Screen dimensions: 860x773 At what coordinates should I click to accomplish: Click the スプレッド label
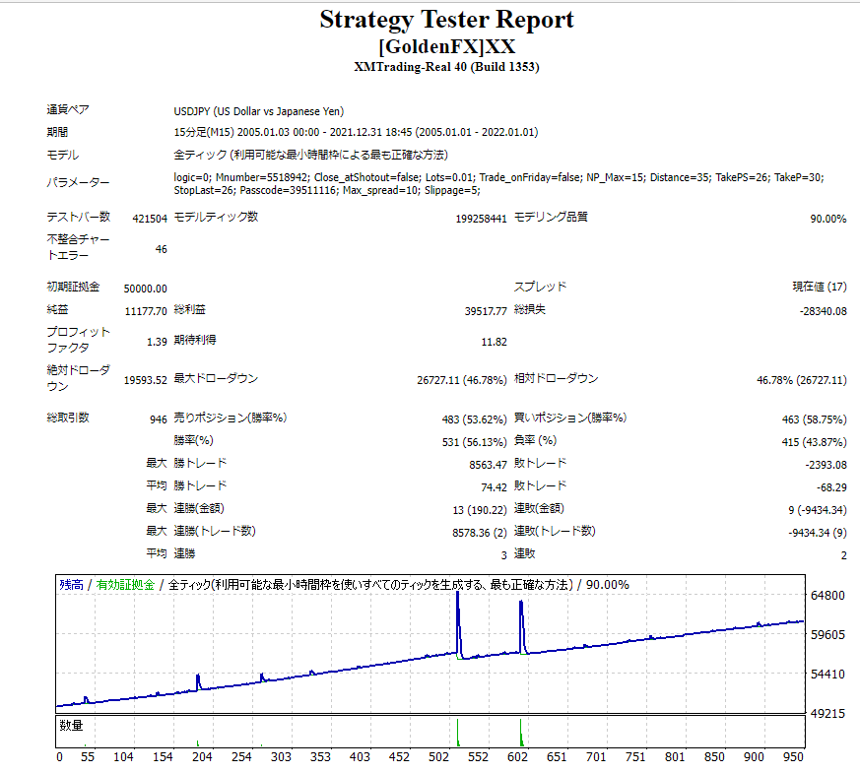coord(540,287)
